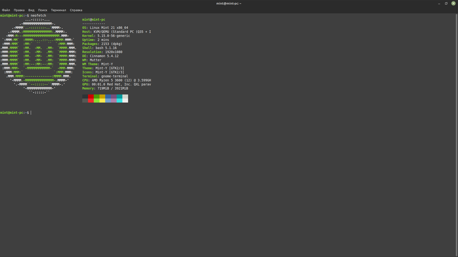Maximize the terminal window
Image resolution: width=458 pixels, height=257 pixels.
point(446,3)
